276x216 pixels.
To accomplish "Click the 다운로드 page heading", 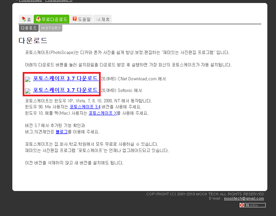I will coord(33,40).
